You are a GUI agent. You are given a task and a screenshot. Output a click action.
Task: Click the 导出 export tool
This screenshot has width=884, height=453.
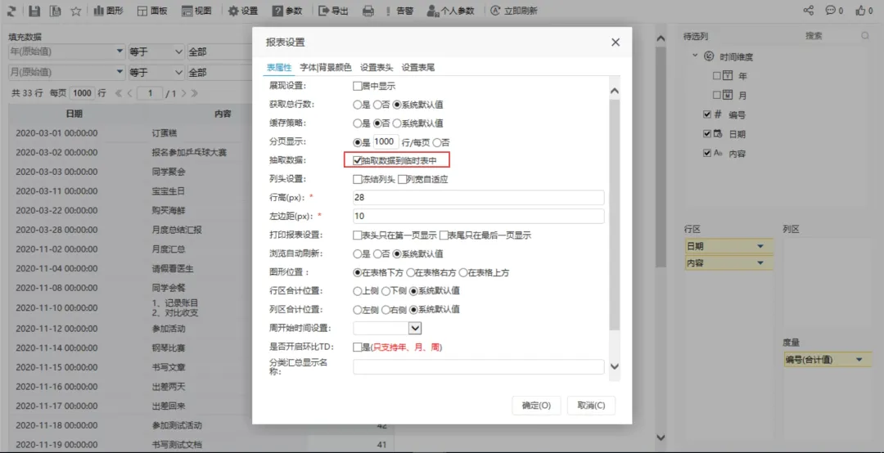coord(333,10)
